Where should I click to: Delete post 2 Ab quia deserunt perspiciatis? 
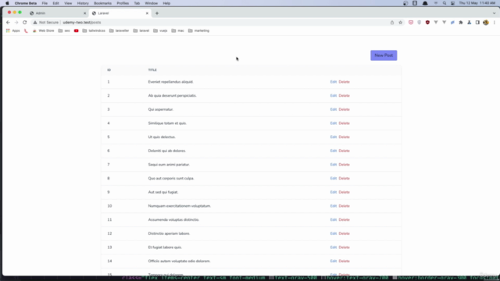pyautogui.click(x=344, y=95)
